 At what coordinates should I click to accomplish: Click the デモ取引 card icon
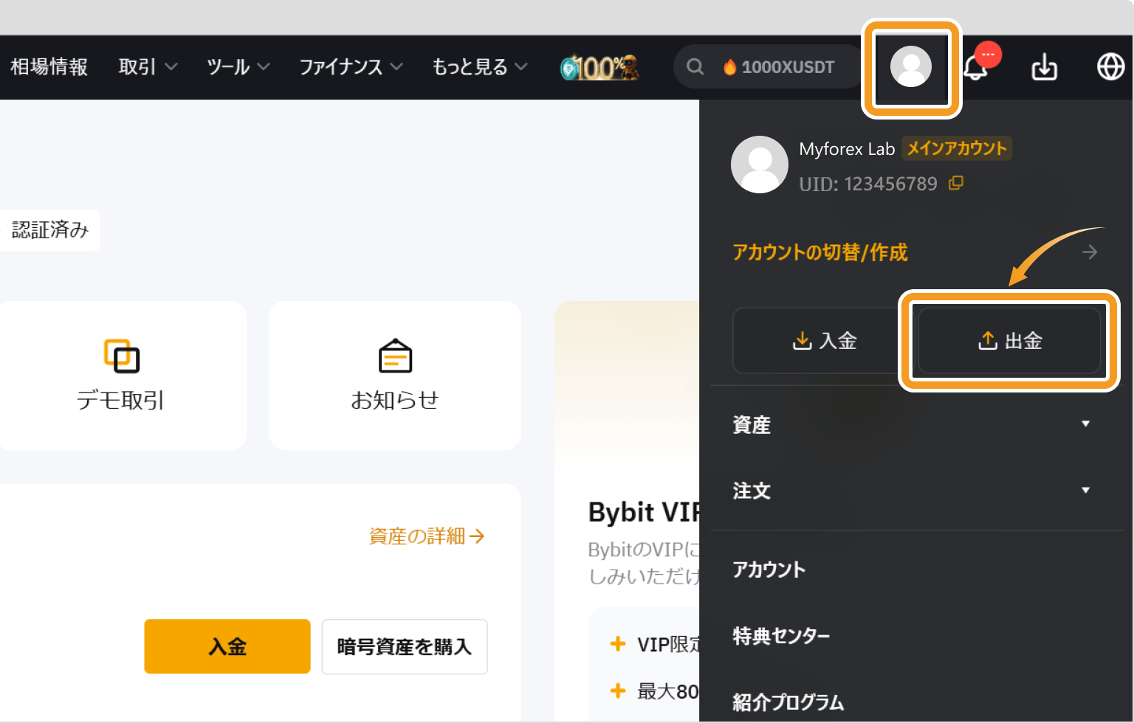(x=122, y=356)
